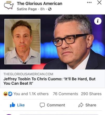The image size is (105, 115).
Task: Tap the info icon on the link preview
Action: click(x=98, y=21)
